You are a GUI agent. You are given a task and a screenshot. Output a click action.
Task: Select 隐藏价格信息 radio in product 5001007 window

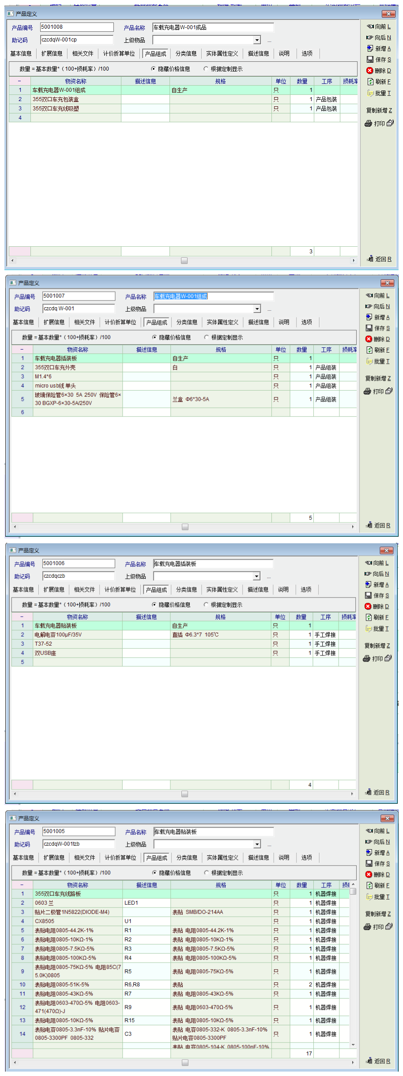pos(154,337)
